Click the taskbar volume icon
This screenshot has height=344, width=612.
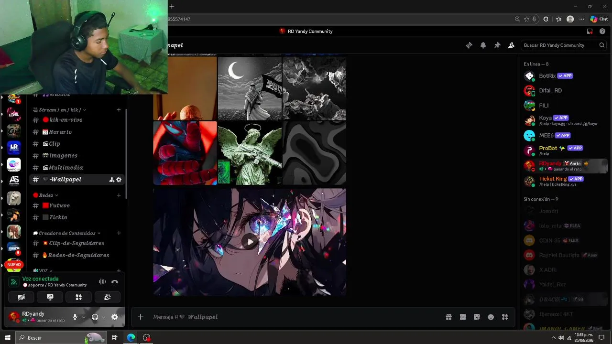click(561, 338)
